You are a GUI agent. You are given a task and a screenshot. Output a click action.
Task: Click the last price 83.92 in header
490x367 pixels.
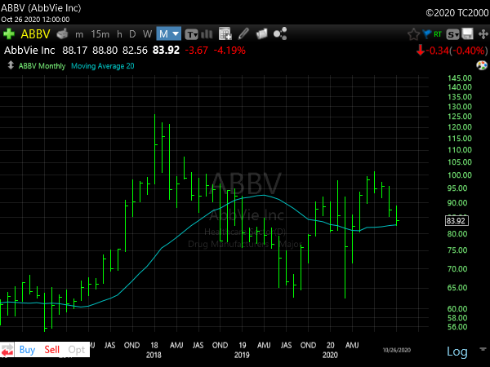click(x=166, y=51)
